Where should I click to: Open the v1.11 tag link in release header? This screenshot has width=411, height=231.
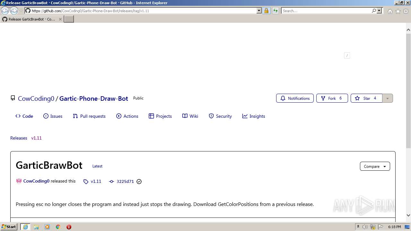[96, 182]
